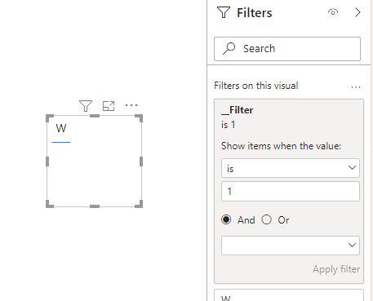
Task: Click the visual's right-middle resize handle
Action: (141, 162)
